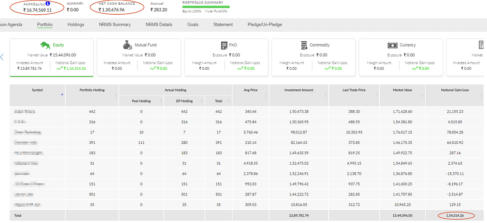
Task: Click Last Trade Price cell 312.72
Action: click(354, 204)
